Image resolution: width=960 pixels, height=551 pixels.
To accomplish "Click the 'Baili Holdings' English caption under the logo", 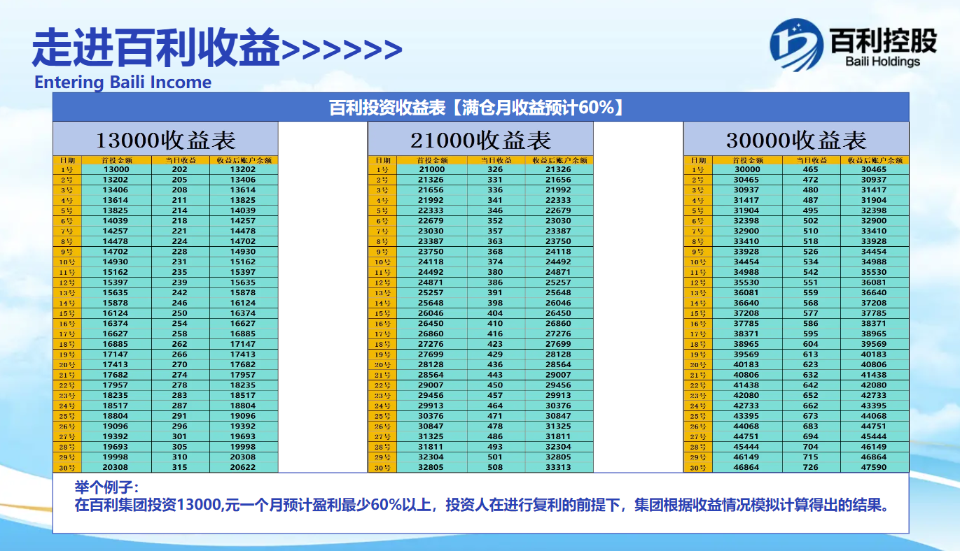I will pyautogui.click(x=882, y=62).
